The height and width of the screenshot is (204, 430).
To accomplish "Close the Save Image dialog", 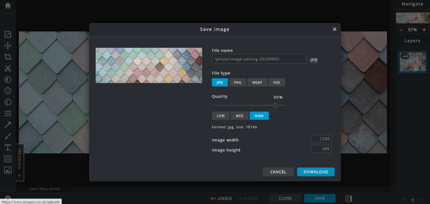I will [334, 29].
